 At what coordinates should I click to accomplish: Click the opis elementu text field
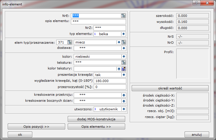(98, 22)
